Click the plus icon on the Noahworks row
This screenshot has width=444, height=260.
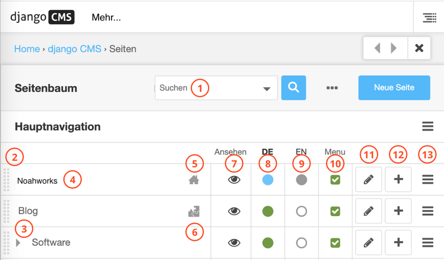398,179
